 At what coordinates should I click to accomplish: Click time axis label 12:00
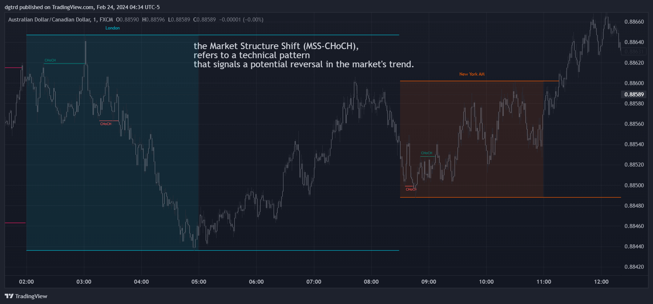tap(601, 282)
